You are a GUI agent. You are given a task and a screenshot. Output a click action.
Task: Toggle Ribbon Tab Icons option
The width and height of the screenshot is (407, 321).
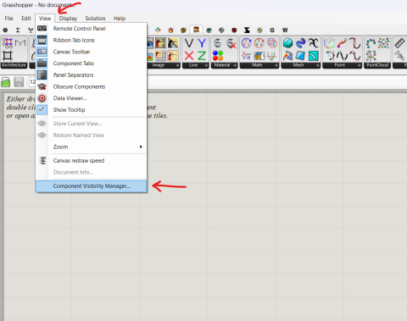tap(91, 40)
